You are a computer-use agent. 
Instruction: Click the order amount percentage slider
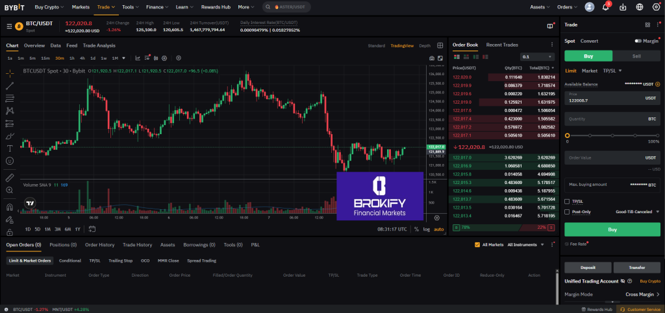coord(612,135)
